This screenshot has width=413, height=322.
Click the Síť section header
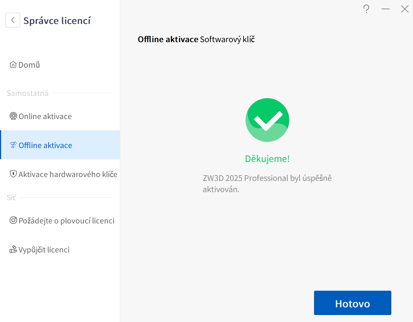(x=11, y=197)
